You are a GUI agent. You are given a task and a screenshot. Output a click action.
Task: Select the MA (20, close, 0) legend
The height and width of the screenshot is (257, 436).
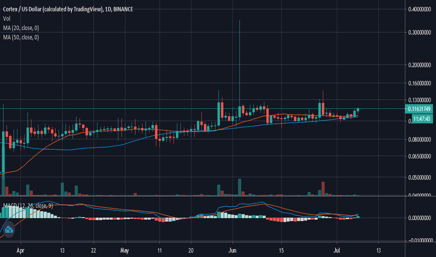coord(21,28)
